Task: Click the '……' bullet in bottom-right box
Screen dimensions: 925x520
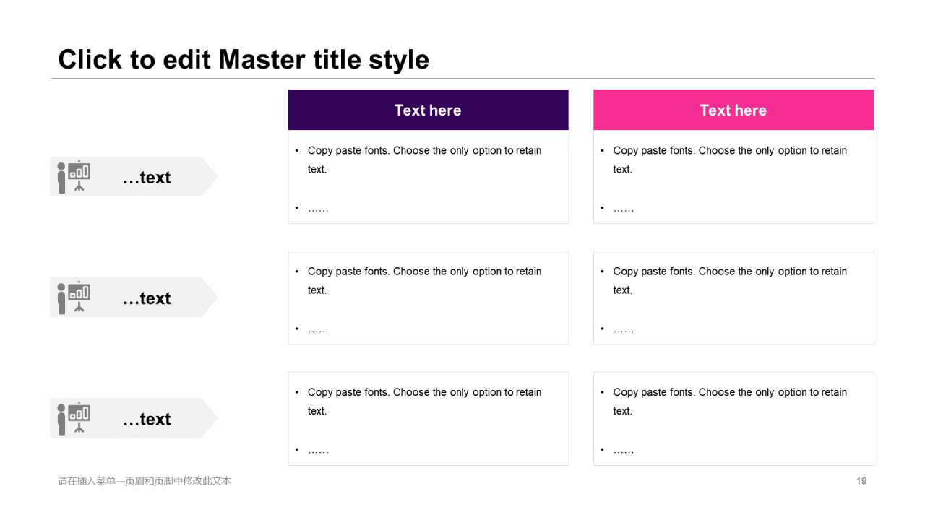Action: [x=624, y=450]
